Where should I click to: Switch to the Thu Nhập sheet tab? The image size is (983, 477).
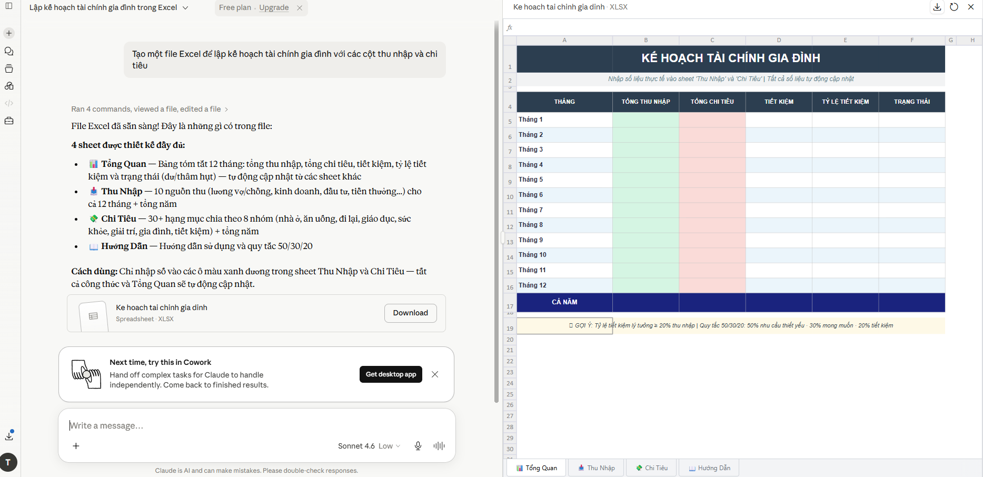coord(597,468)
